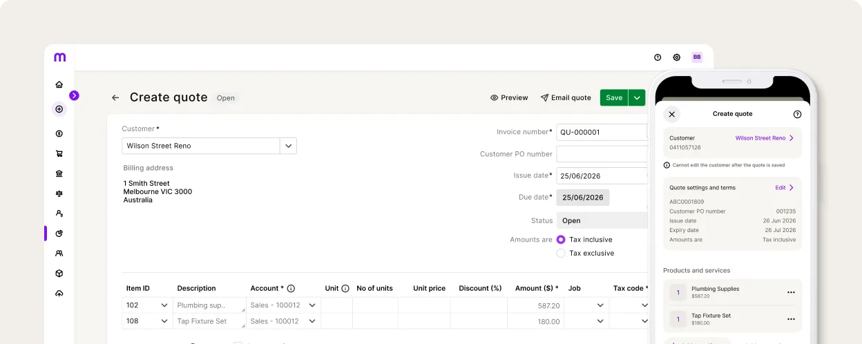Click the Open status badge by title
The image size is (862, 344).
coord(226,98)
